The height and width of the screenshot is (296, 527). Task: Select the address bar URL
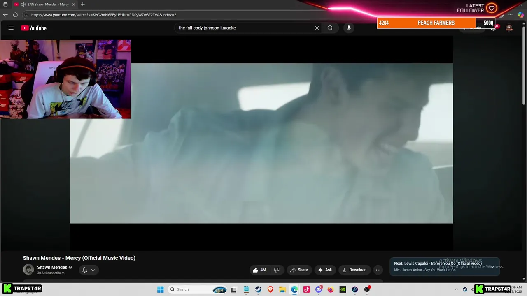(104, 15)
